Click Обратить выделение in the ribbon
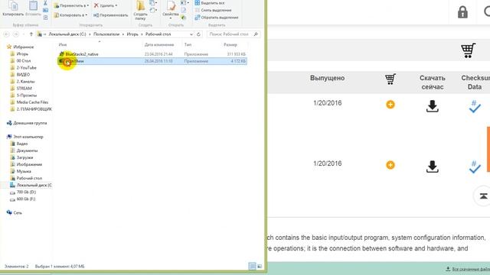Screen dimensions: 490x275 (217, 18)
